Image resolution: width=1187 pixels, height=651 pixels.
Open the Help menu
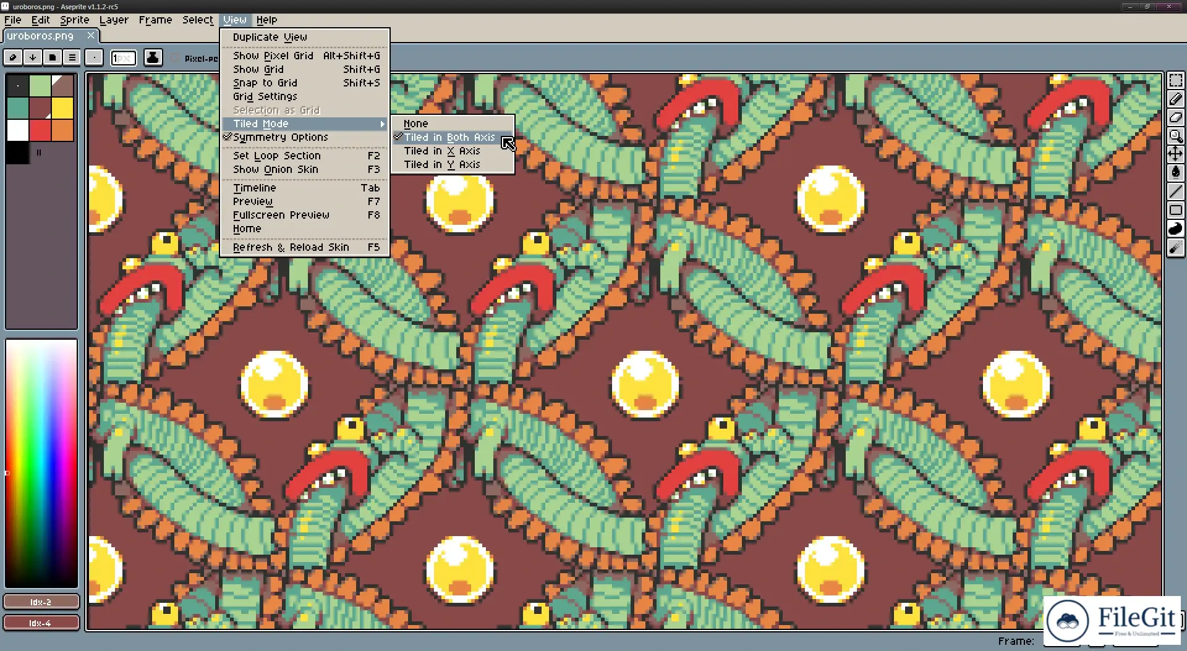click(267, 20)
